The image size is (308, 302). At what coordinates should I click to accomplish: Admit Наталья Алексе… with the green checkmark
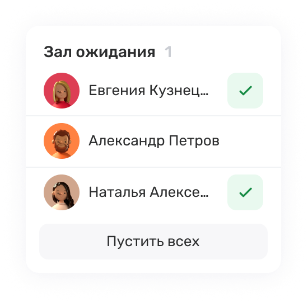[x=245, y=192]
